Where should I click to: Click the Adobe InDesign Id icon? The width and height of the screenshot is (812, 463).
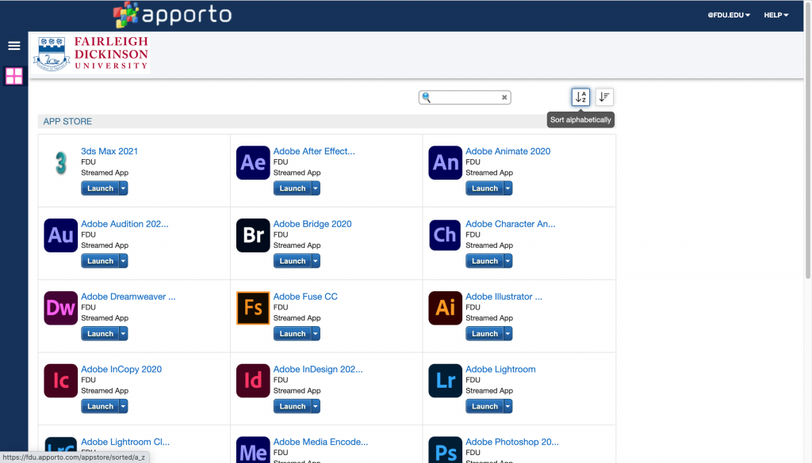pos(253,381)
